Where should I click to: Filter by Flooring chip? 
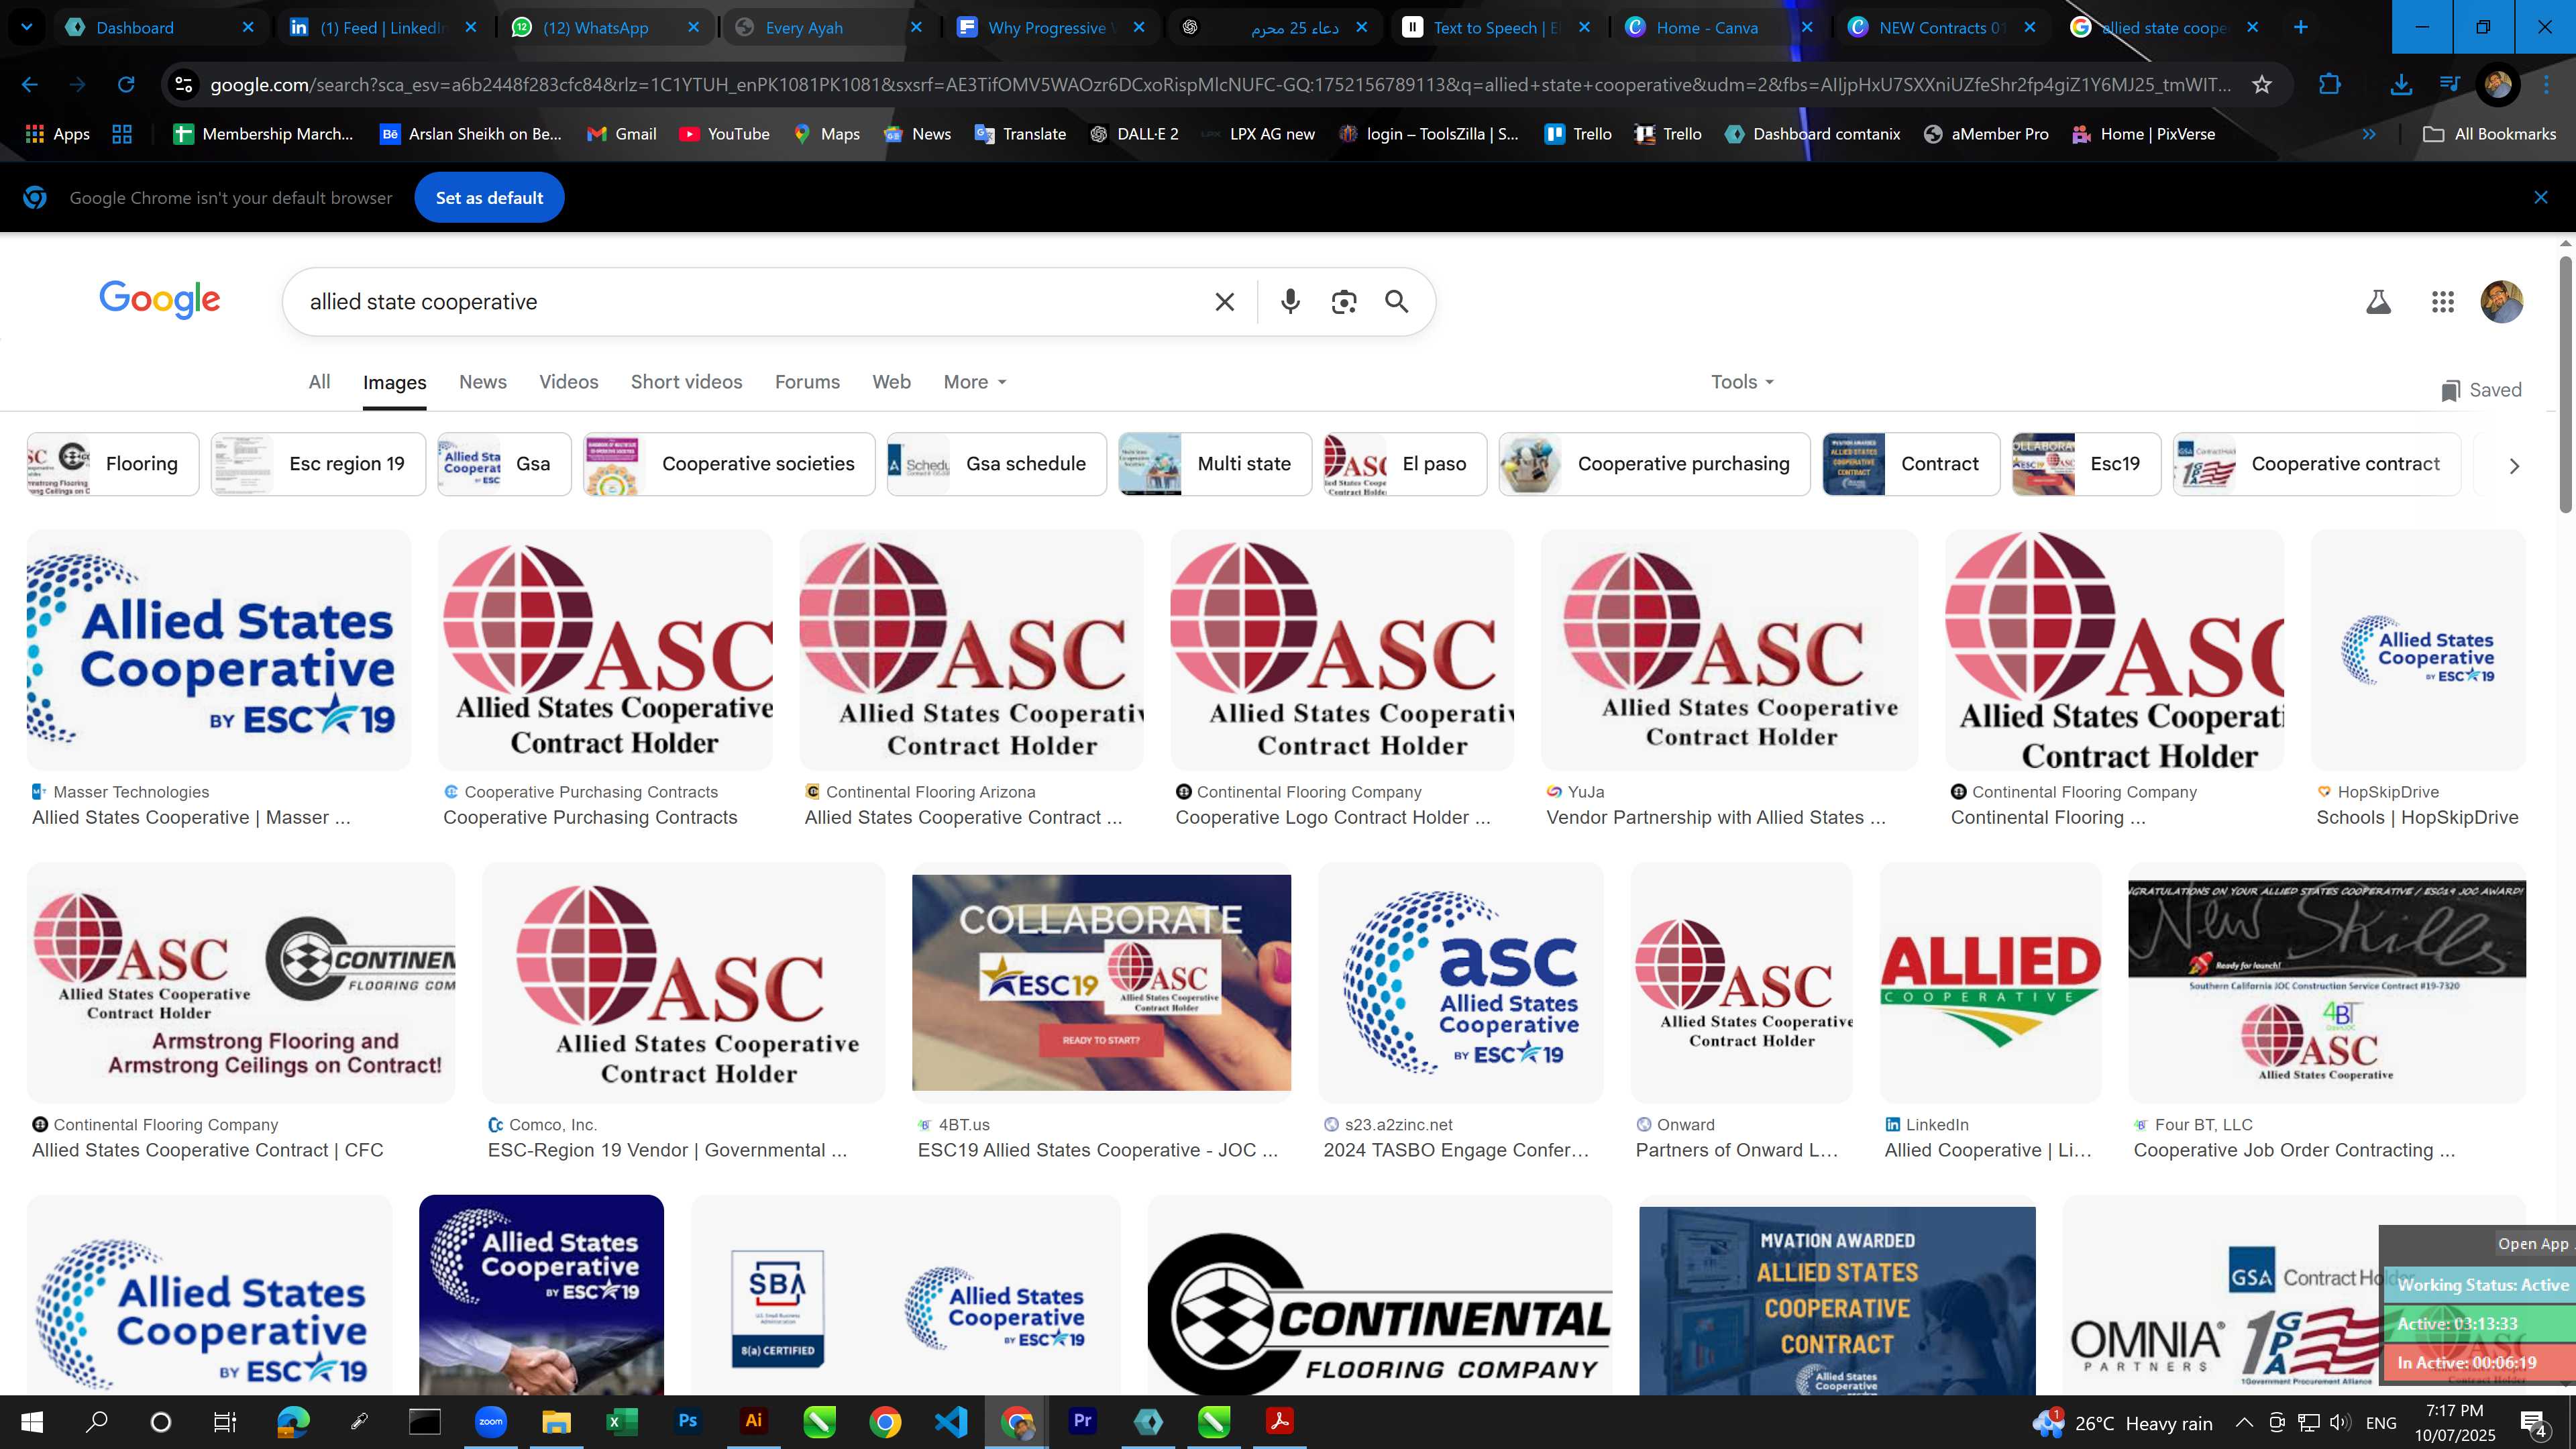click(x=113, y=464)
